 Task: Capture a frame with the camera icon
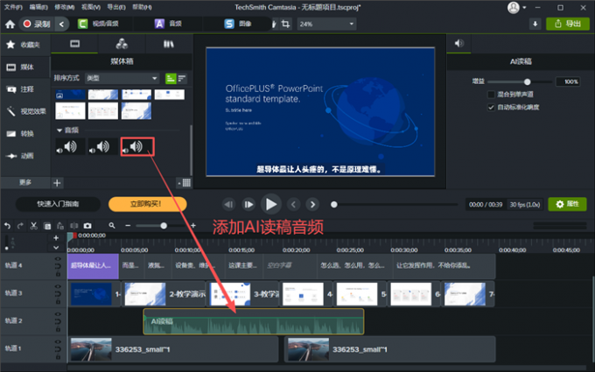(87, 226)
